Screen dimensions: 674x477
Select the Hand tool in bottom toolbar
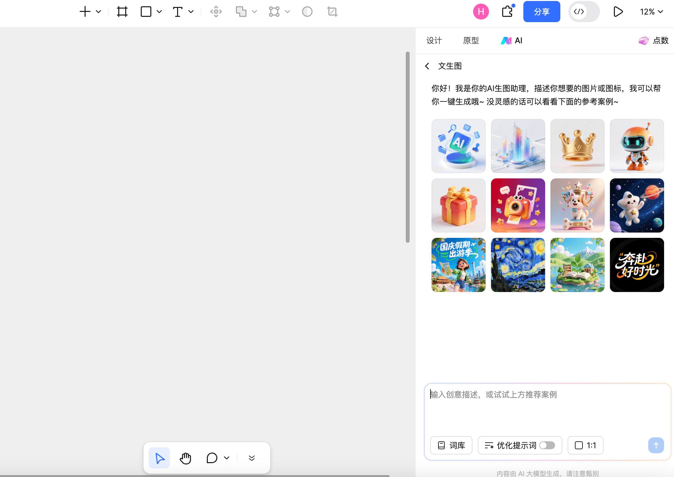[185, 458]
